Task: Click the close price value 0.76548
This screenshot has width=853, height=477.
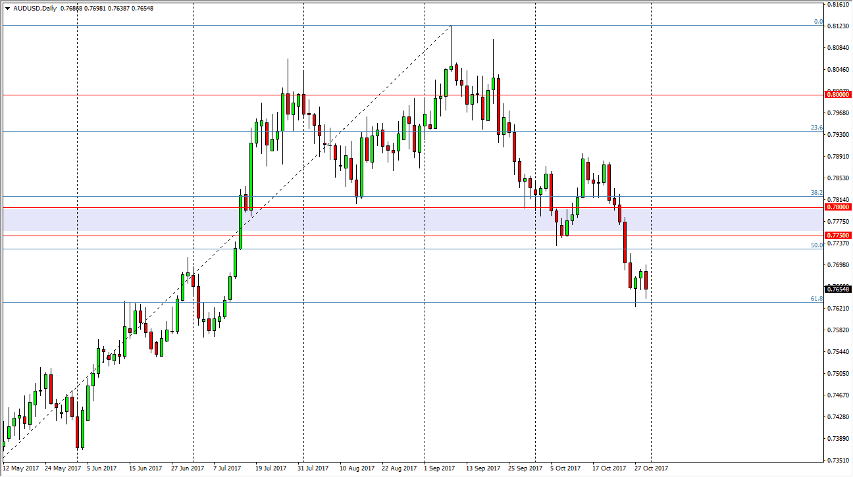Action: pos(142,9)
